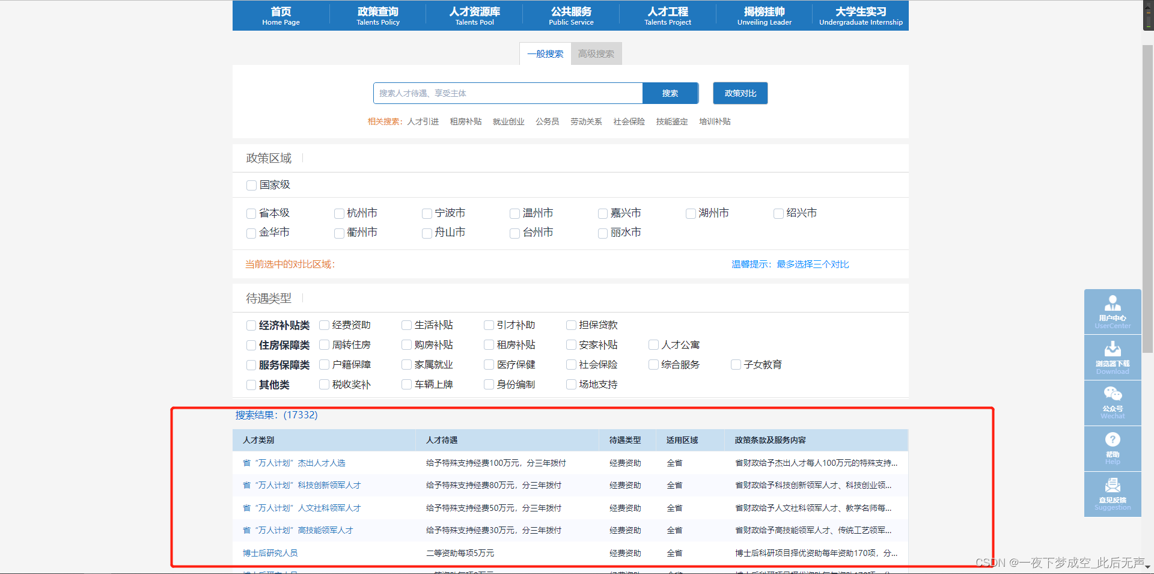Screen dimensions: 1154x574
Task: Enable the 子女教育 checkbox
Action: 736,365
